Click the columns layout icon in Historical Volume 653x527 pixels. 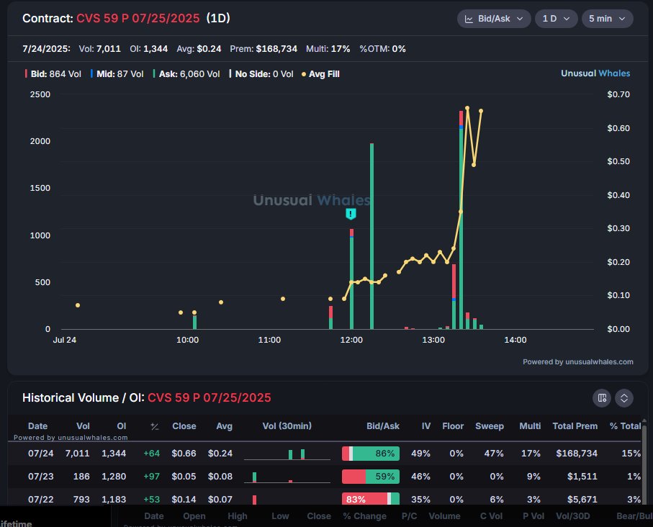602,398
